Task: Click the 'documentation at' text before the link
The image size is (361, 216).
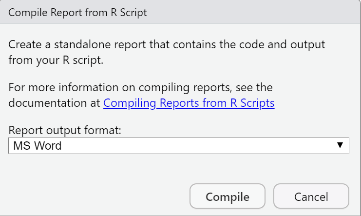Action: point(55,103)
